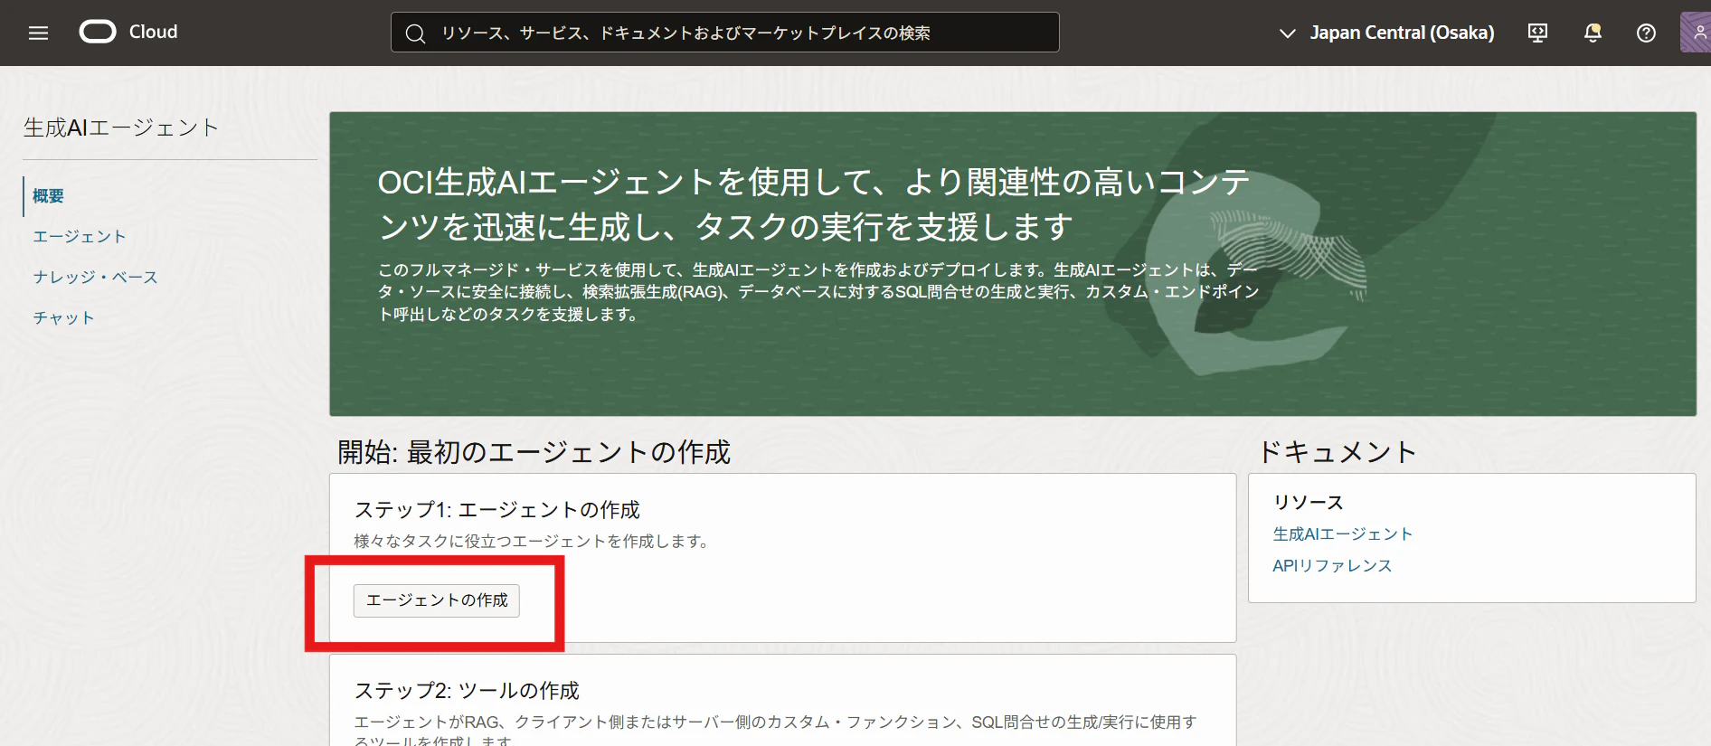Open the notifications bell

1593,33
